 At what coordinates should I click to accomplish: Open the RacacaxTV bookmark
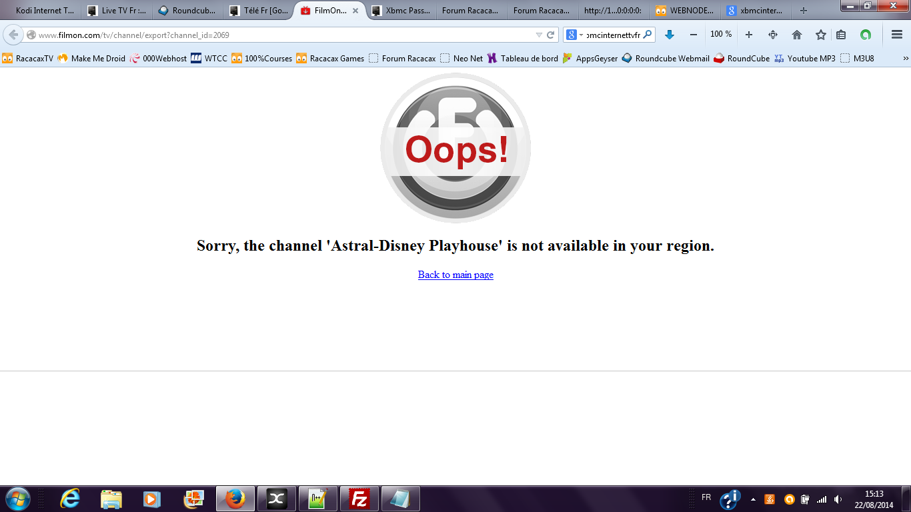point(28,59)
